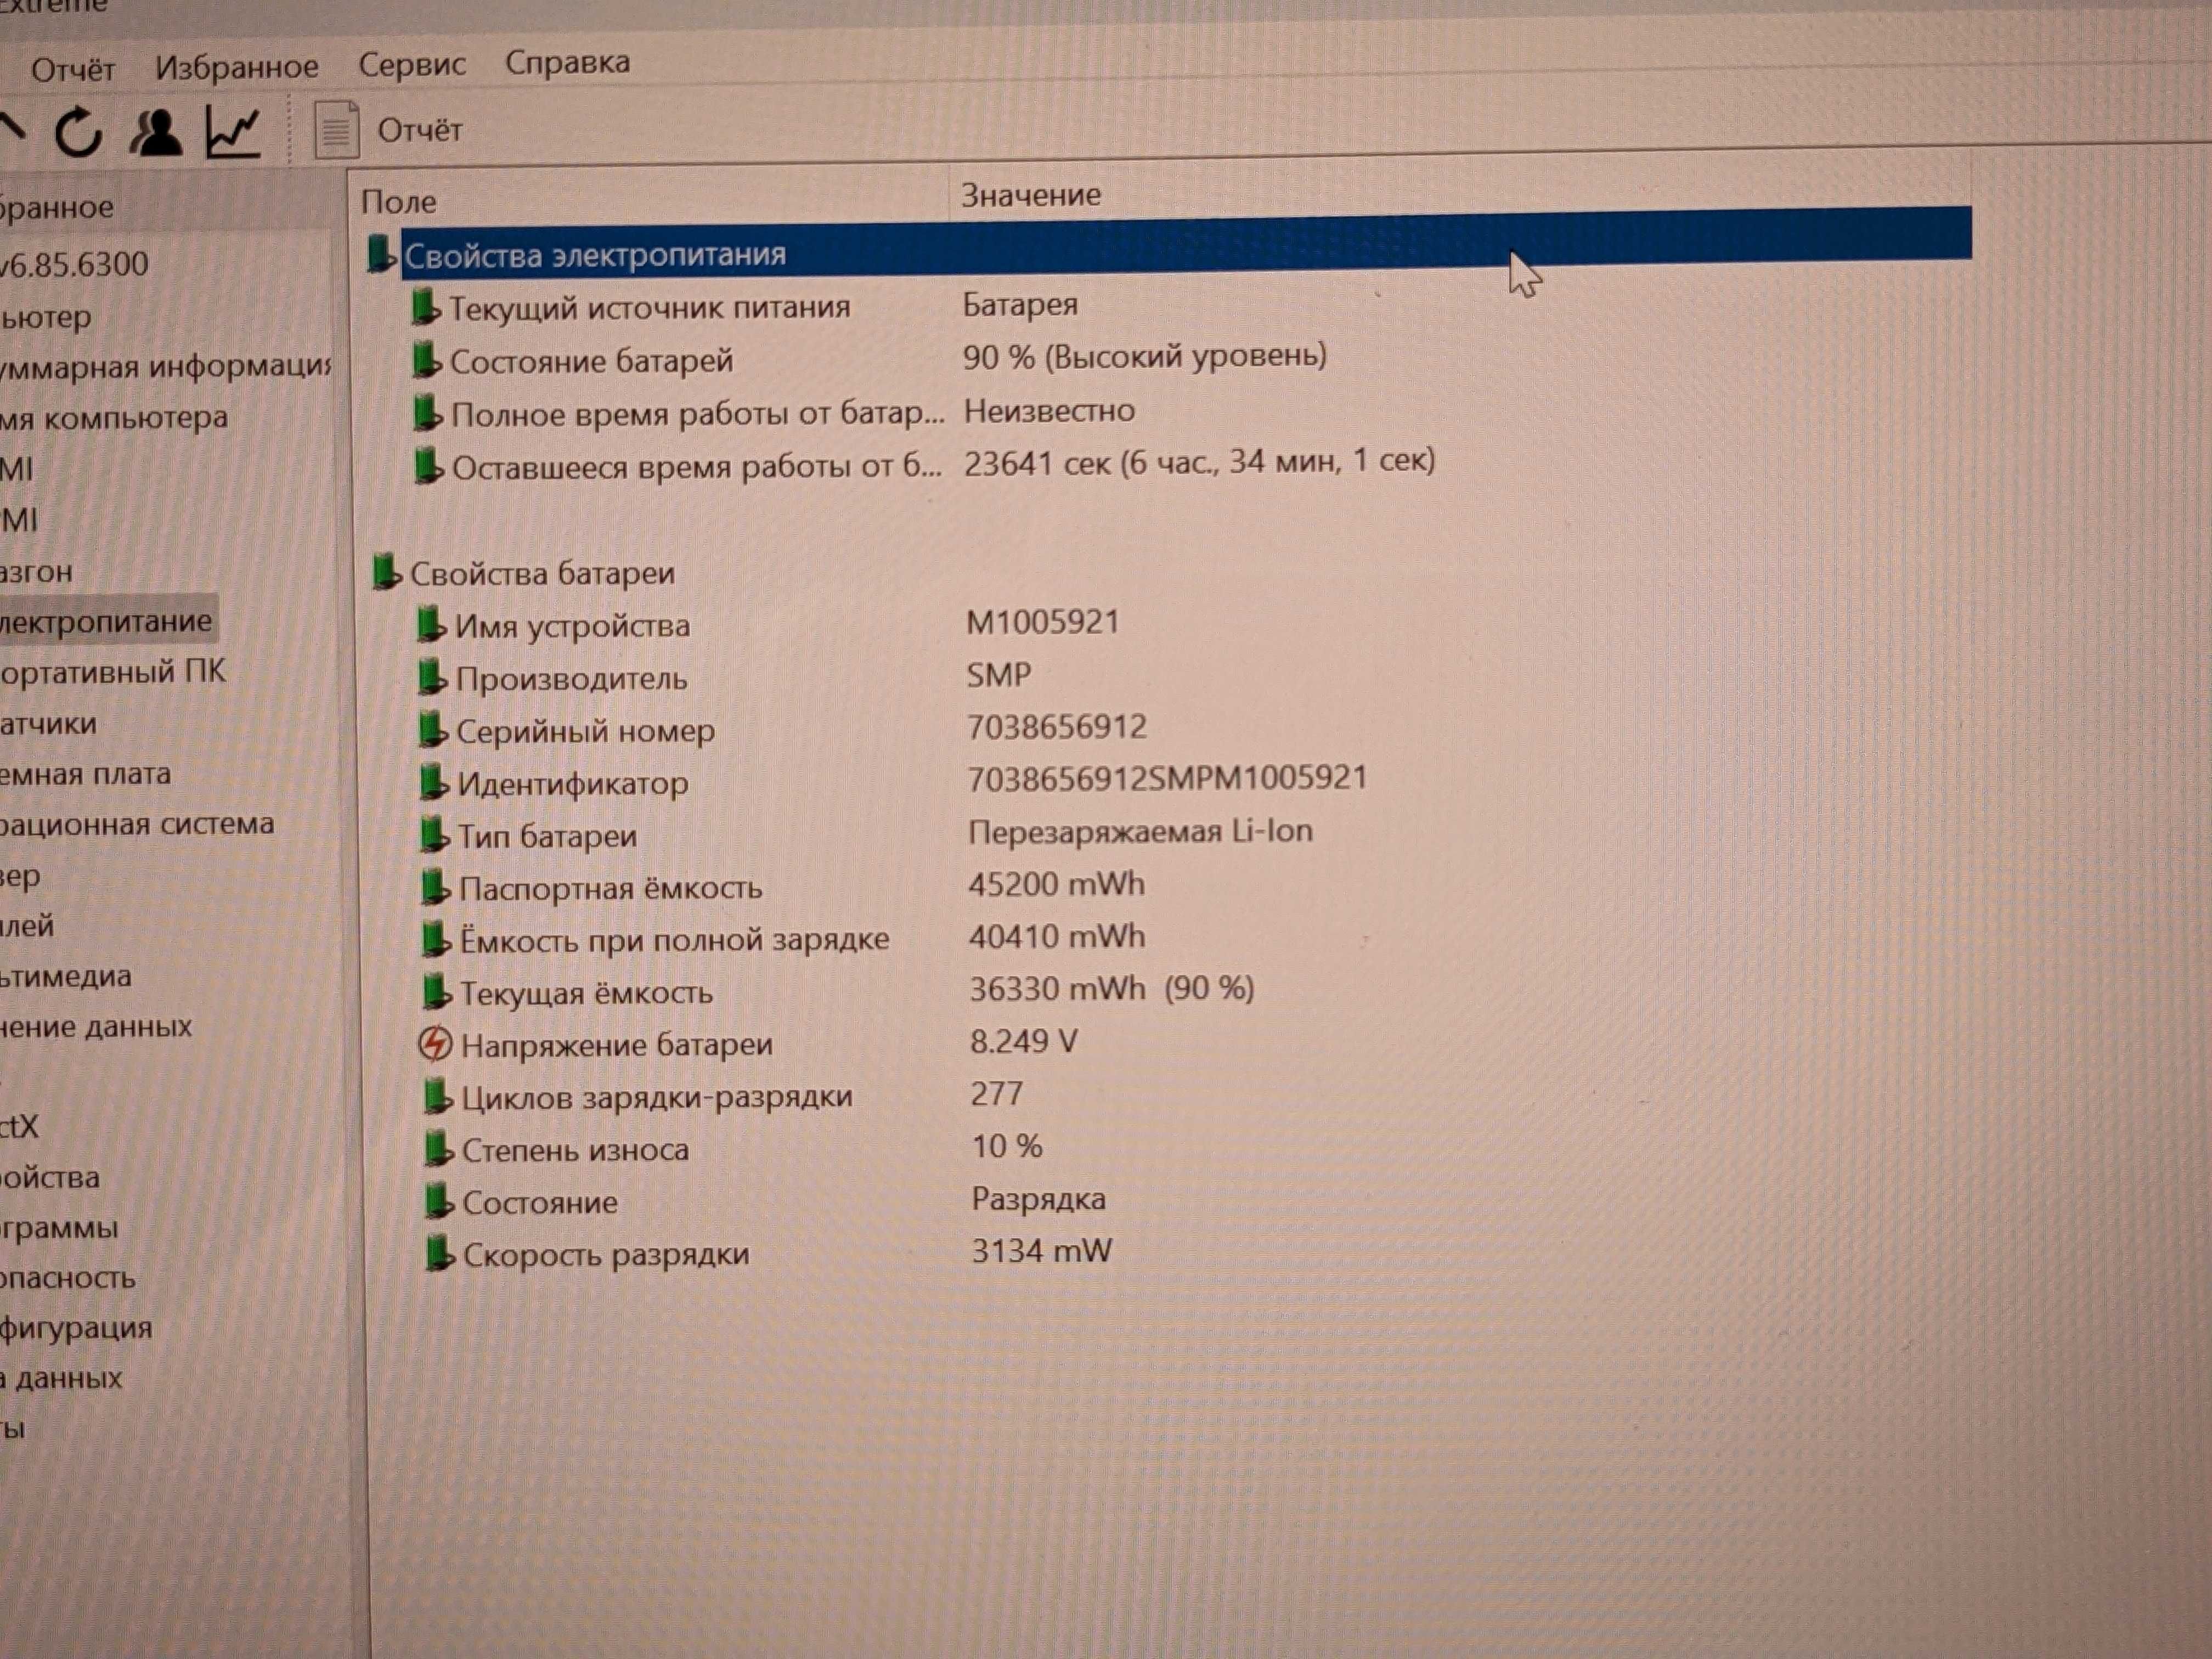Open the Отчёт menu
The image size is (2212, 1659).
pos(73,69)
